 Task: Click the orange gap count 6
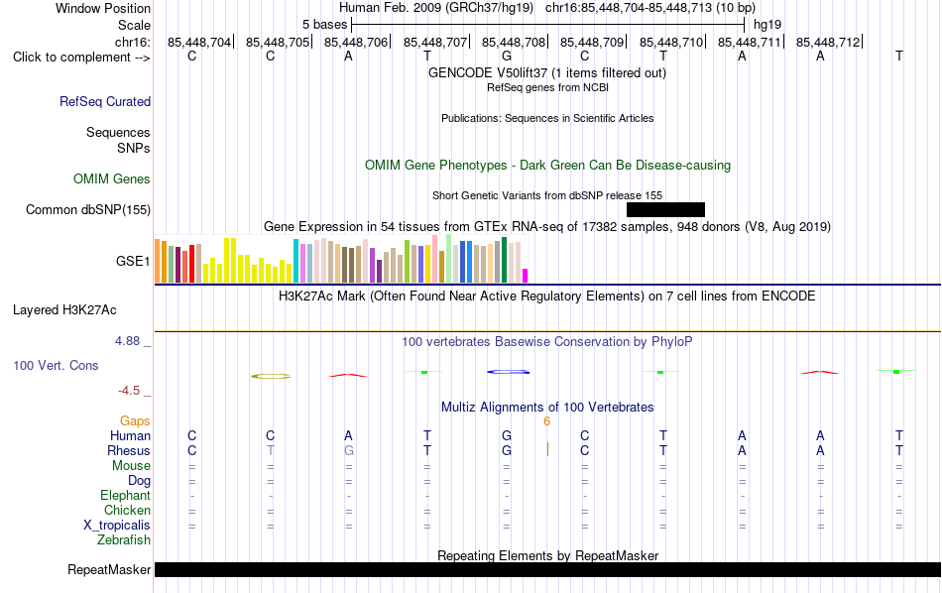[x=546, y=421]
